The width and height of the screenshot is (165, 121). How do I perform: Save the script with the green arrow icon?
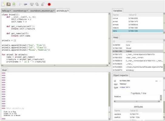(x=14, y=4)
